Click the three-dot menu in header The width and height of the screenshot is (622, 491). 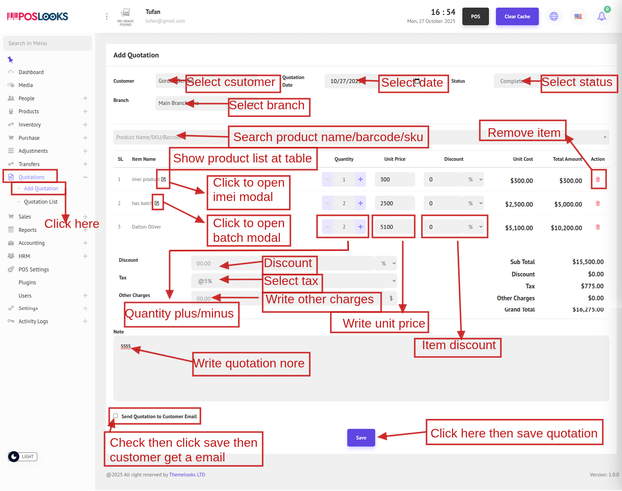[x=106, y=17]
